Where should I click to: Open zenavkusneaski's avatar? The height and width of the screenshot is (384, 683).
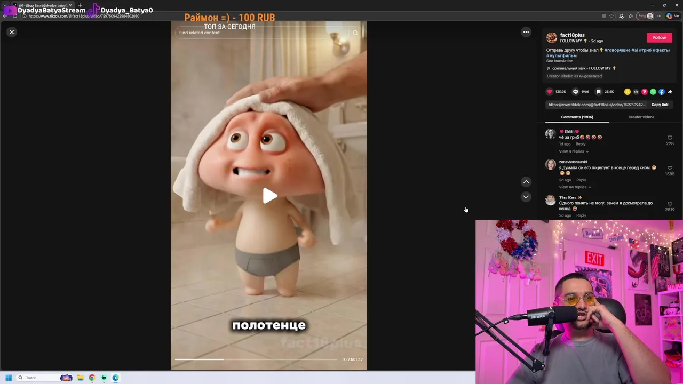(550, 164)
